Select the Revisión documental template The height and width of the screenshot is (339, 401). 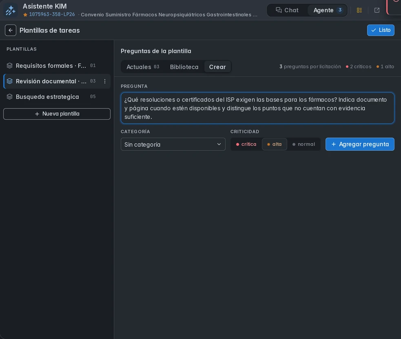57,81
